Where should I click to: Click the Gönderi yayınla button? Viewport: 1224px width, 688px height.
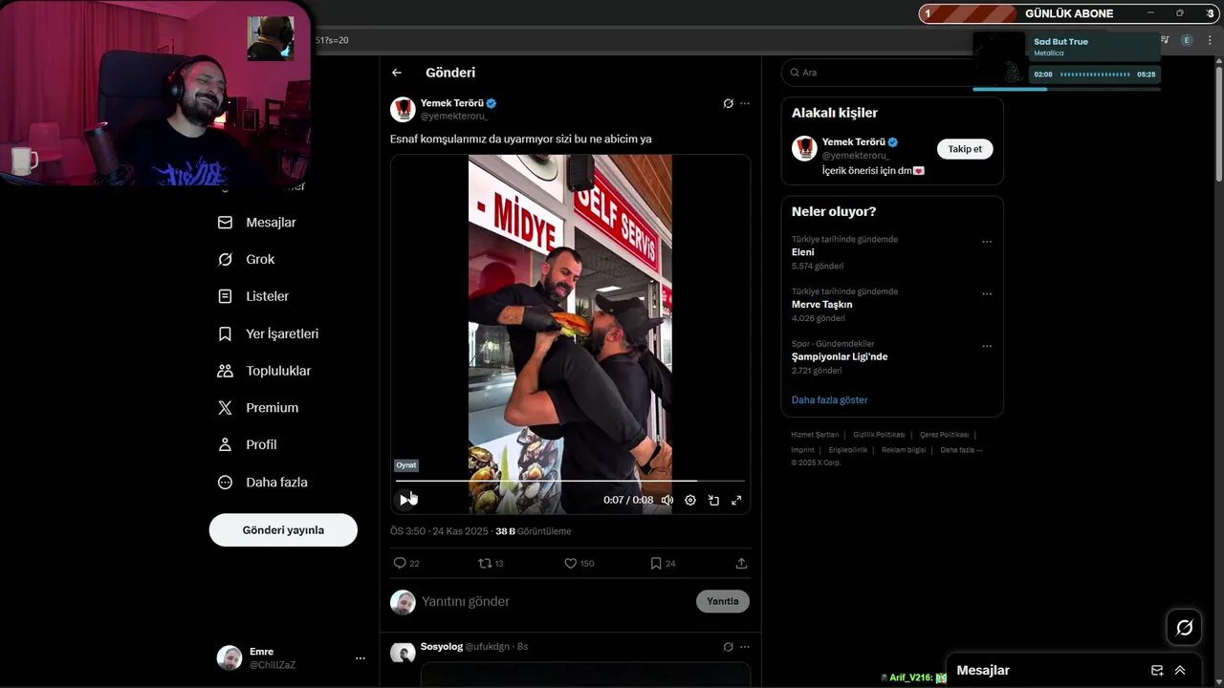283,530
